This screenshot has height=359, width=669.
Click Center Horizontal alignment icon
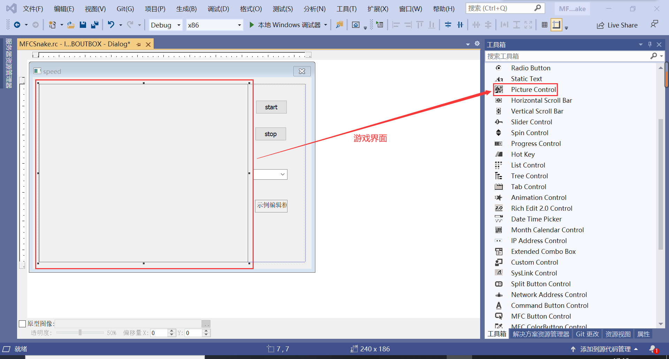[x=460, y=25]
